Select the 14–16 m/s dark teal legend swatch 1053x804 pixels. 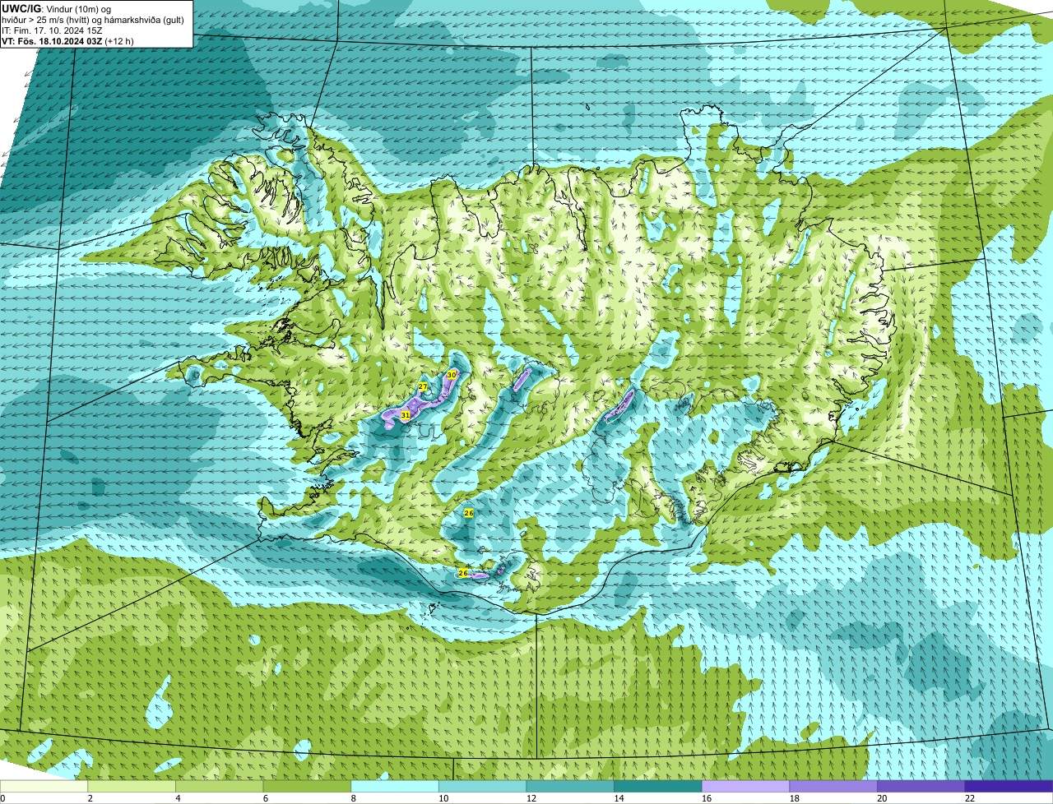coord(658,786)
